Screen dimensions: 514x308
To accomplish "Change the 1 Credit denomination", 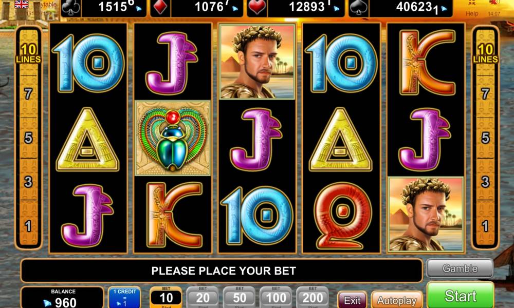I will 124,297.
